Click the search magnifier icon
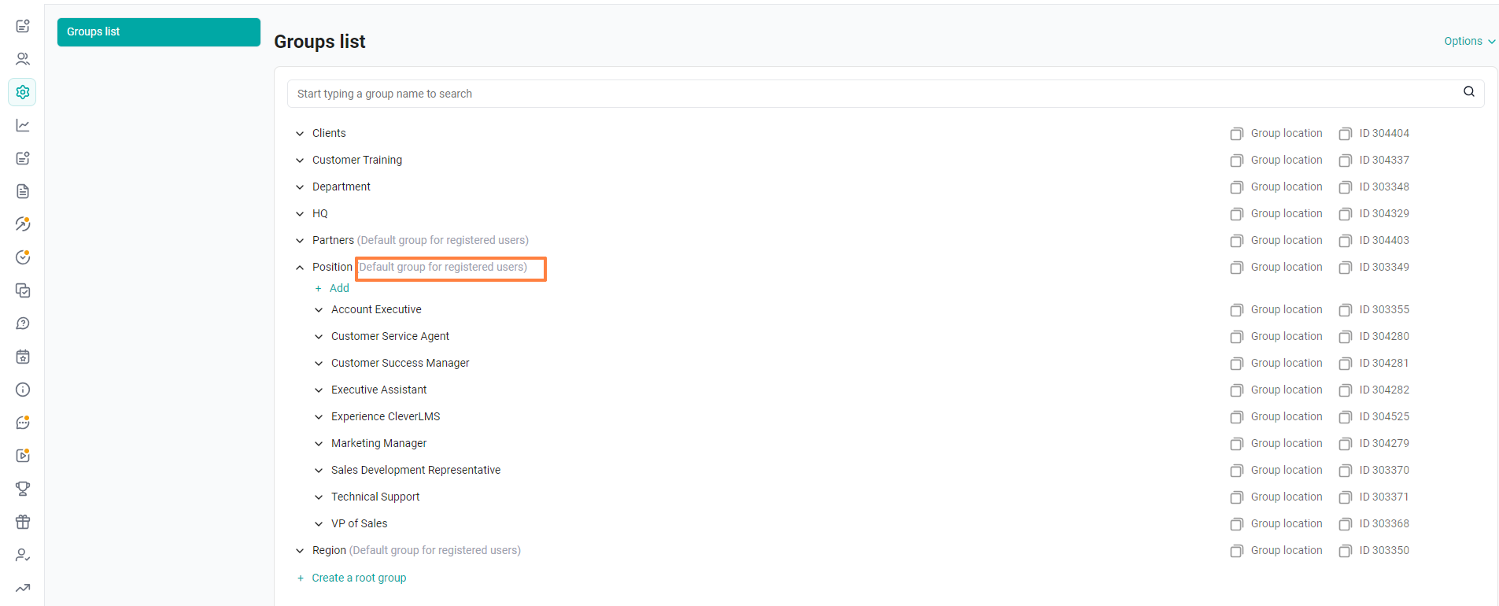 pos(1468,92)
